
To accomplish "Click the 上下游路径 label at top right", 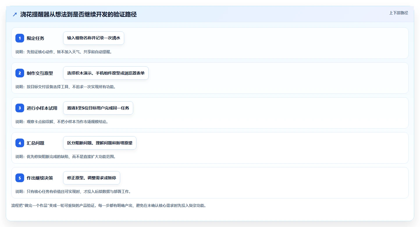I will [x=398, y=13].
